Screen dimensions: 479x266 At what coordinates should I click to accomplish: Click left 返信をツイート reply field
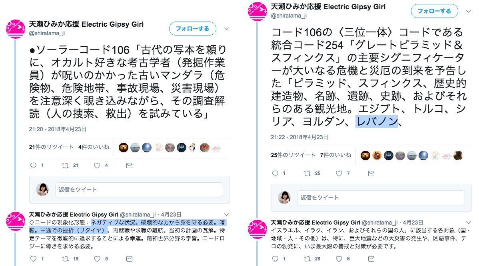point(139,189)
